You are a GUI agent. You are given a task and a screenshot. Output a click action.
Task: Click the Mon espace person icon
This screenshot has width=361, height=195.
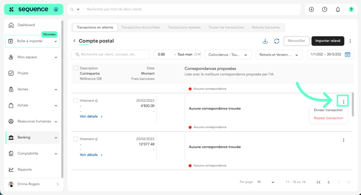coord(11,57)
